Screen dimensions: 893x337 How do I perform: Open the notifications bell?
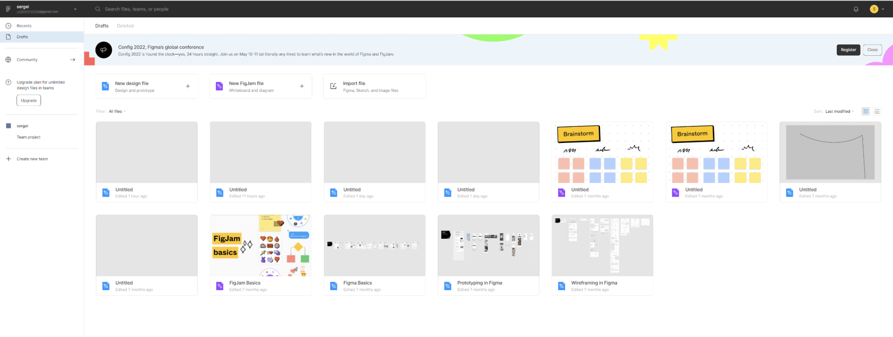click(856, 9)
